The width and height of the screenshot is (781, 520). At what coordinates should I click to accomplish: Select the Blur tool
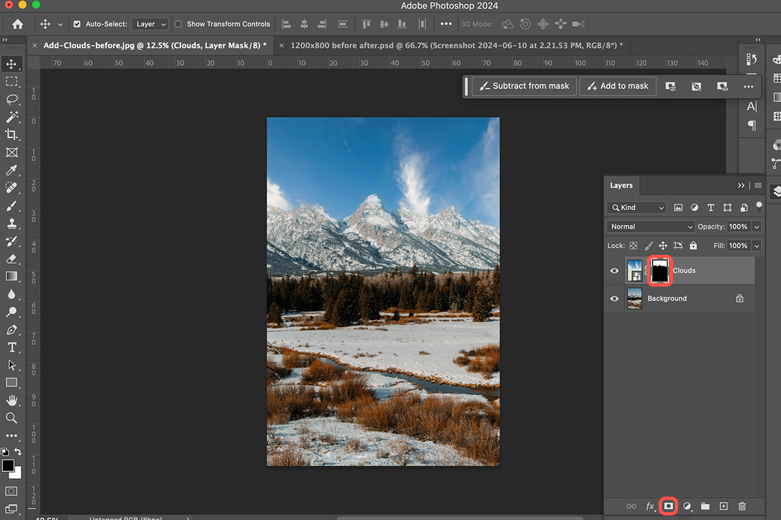[11, 294]
